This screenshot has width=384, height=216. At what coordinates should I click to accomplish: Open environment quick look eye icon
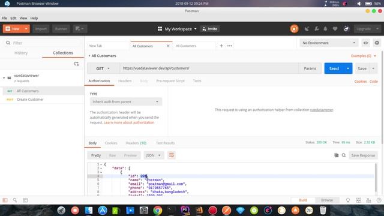365,43
